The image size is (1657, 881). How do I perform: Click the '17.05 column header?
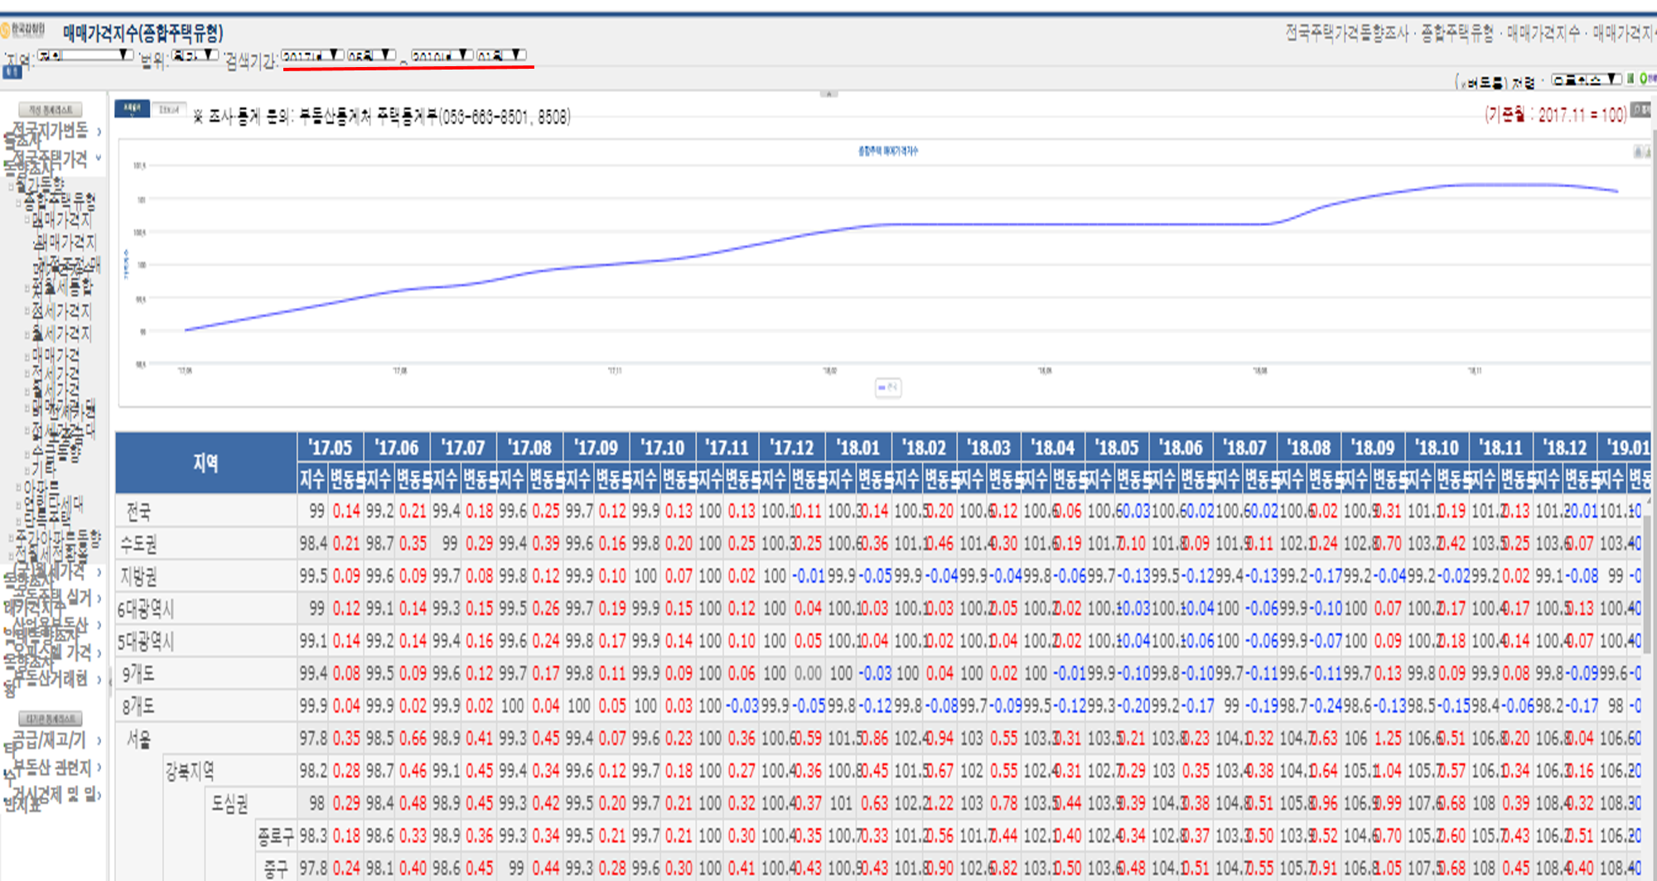tap(331, 447)
